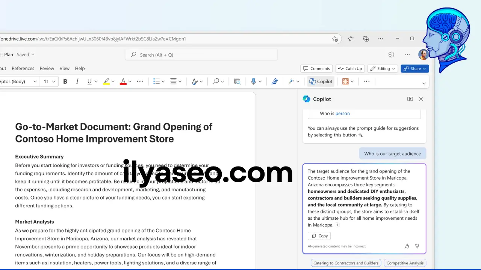This screenshot has width=481, height=270.
Task: Add page to favorites star icon
Action: pyautogui.click(x=335, y=39)
